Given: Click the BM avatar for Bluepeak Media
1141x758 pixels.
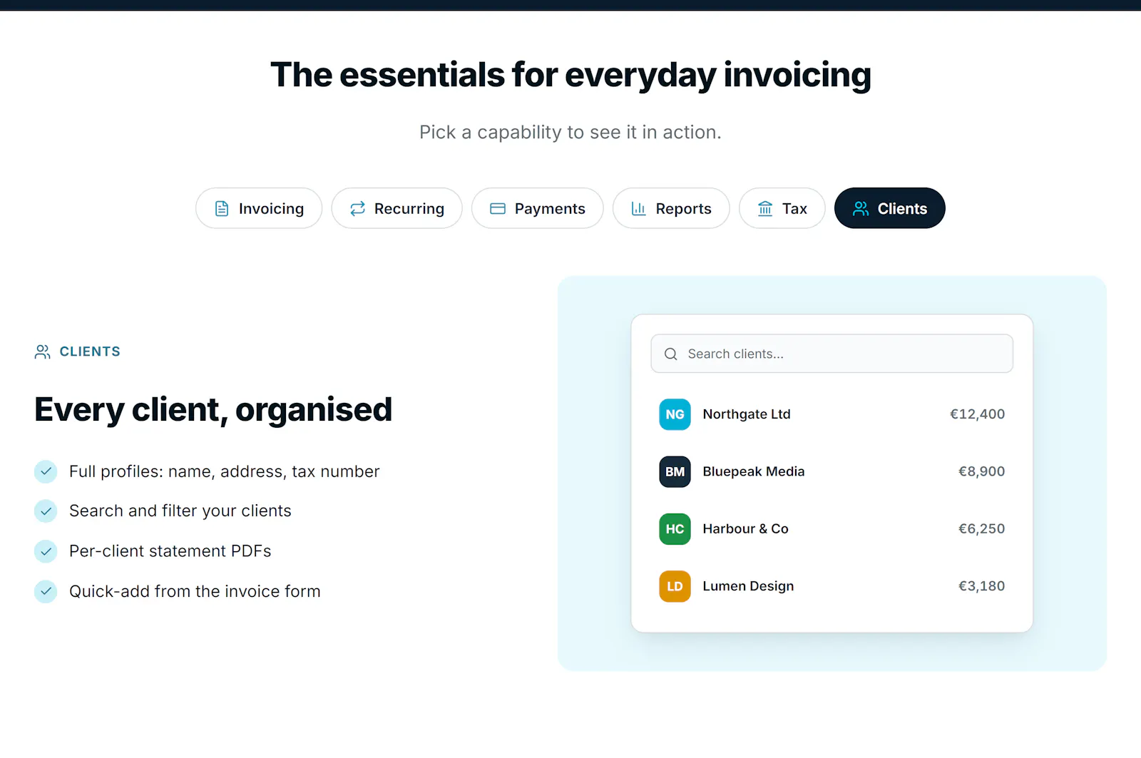Looking at the screenshot, I should click(x=675, y=471).
